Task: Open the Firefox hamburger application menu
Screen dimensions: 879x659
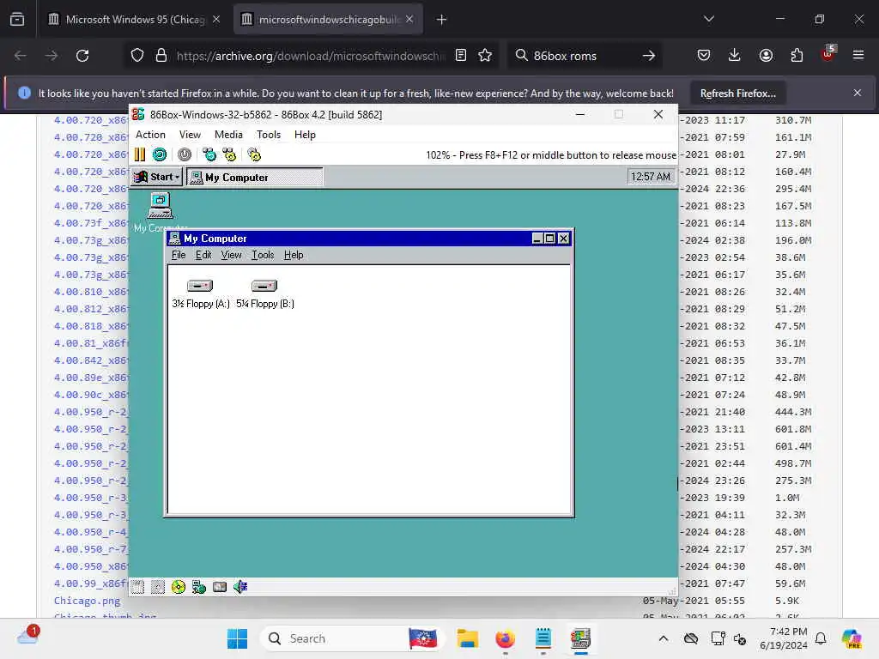Action: (858, 56)
